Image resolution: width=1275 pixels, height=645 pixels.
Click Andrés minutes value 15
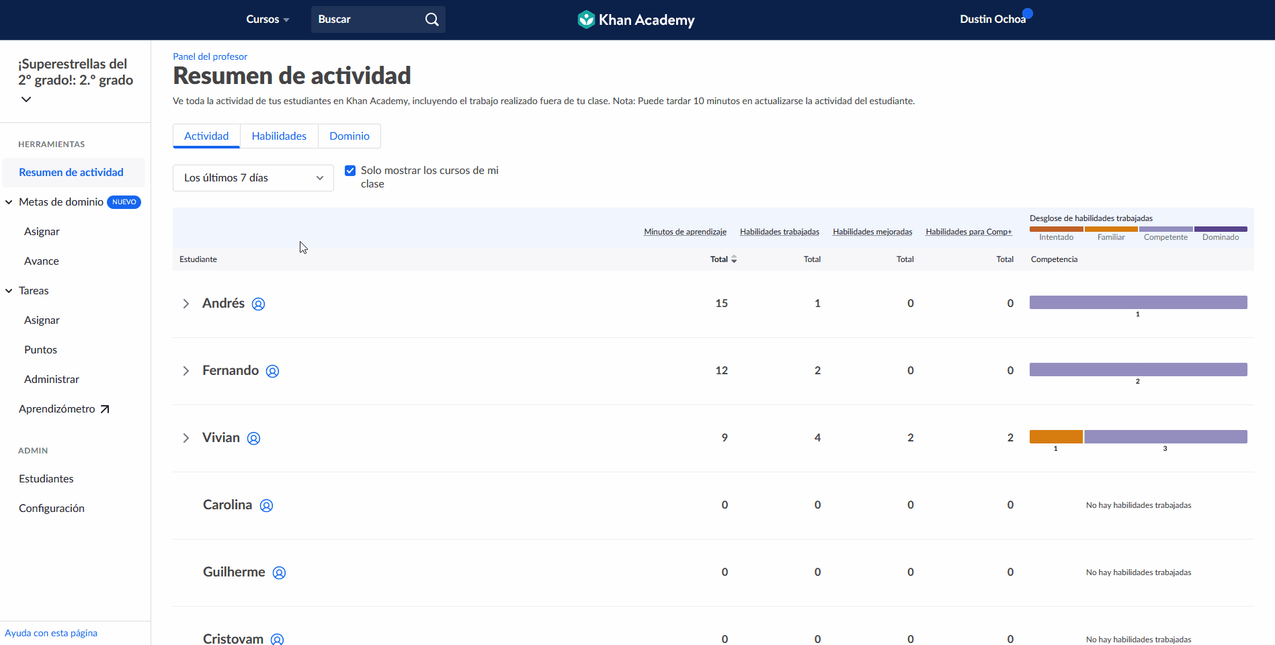pyautogui.click(x=721, y=304)
